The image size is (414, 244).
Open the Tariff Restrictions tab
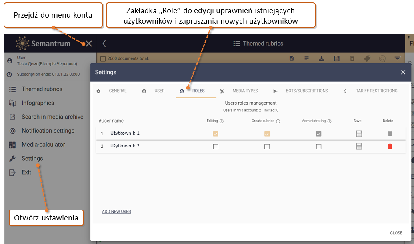(370, 91)
